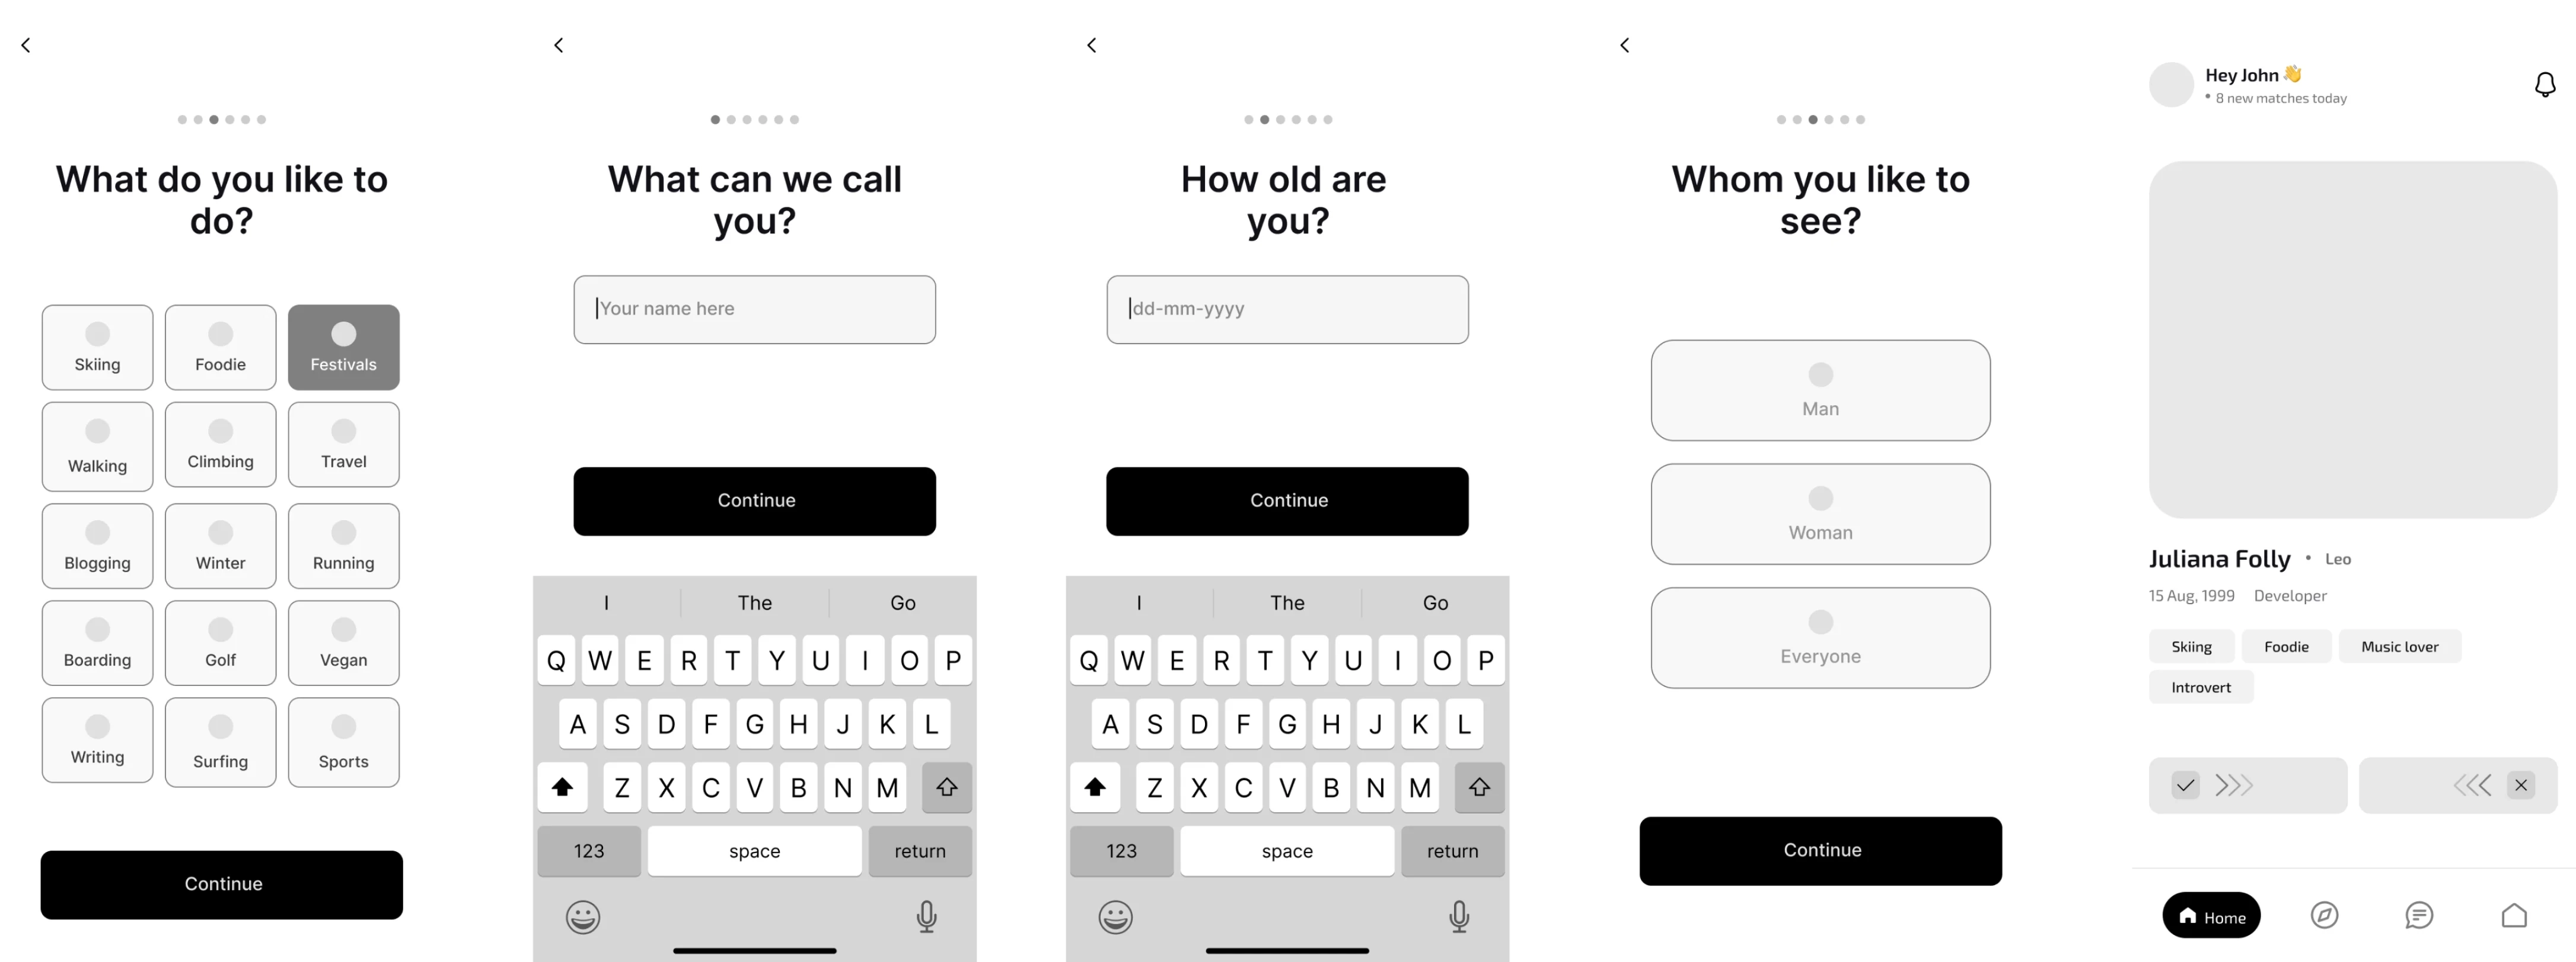The image size is (2576, 962).
Task: Toggle the Skiing interest selection
Action: (97, 345)
